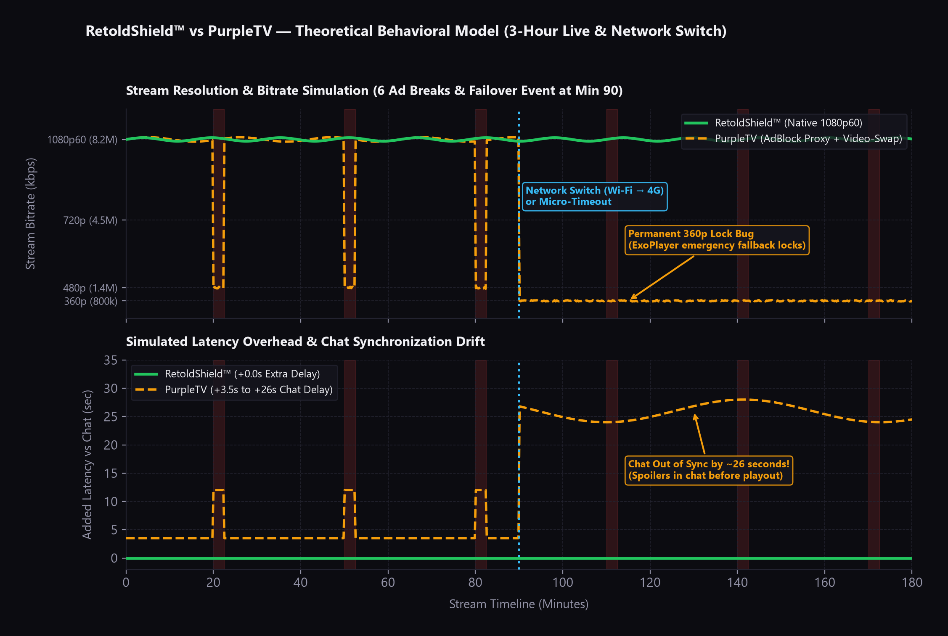The image size is (948, 636).
Task: Click the orange dashed swatch beside 'PurpleTV (AdBlock Proxy + Video-Swap)'
Action: point(696,138)
